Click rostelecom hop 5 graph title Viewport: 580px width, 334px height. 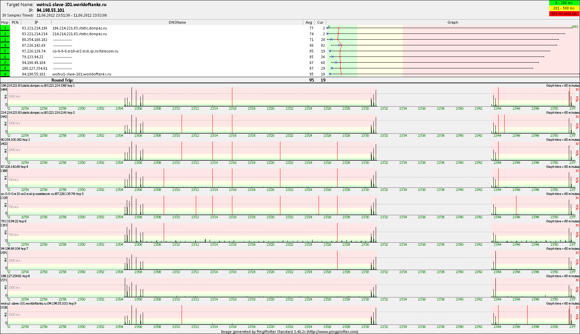click(42, 194)
